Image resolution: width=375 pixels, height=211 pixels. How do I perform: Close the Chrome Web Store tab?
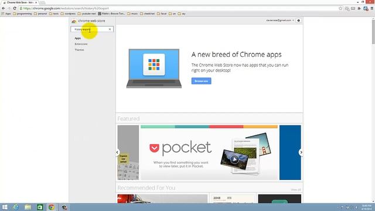(36, 2)
